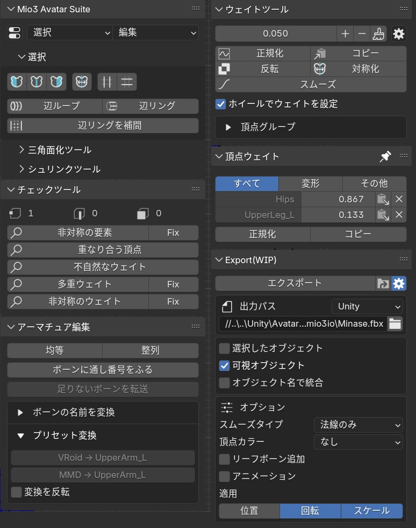This screenshot has width=416, height=528.
Task: Adjust the 0.050 weight value field
Action: (x=276, y=34)
